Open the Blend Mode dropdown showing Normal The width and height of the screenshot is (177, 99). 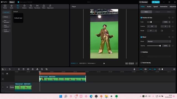coord(159,41)
